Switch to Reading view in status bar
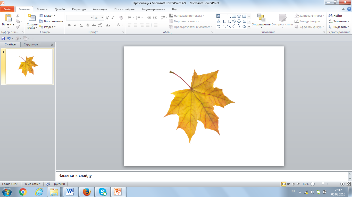 [294, 184]
